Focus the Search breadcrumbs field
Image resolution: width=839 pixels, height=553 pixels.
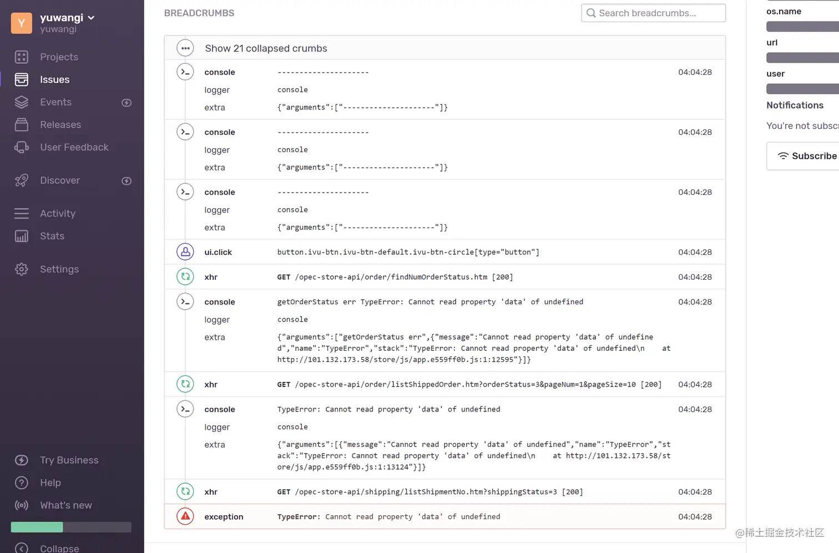(x=654, y=13)
